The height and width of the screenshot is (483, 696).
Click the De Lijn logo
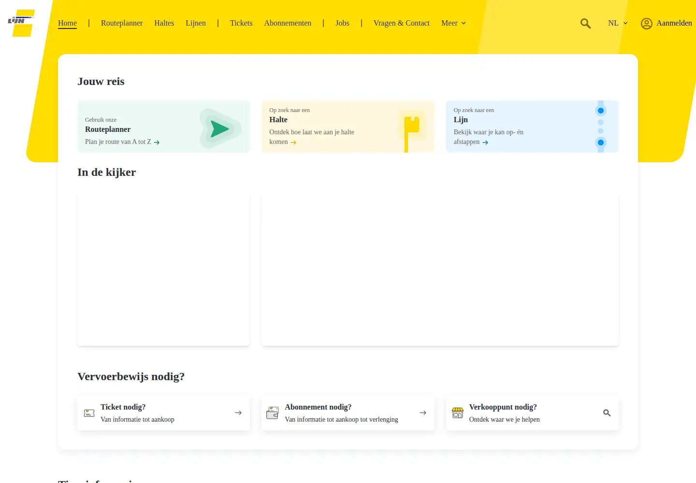21,23
